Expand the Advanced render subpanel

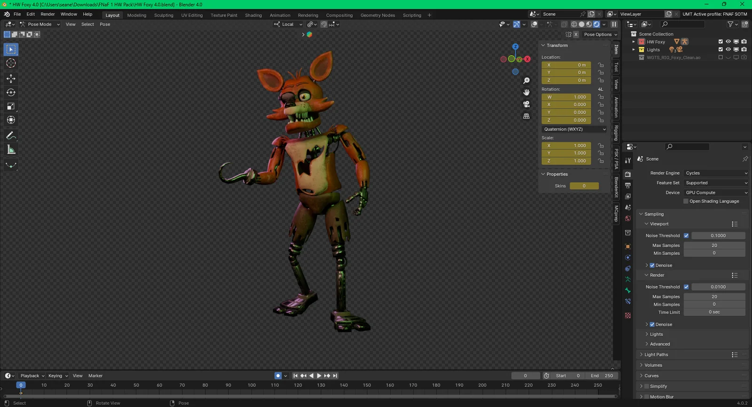point(659,344)
